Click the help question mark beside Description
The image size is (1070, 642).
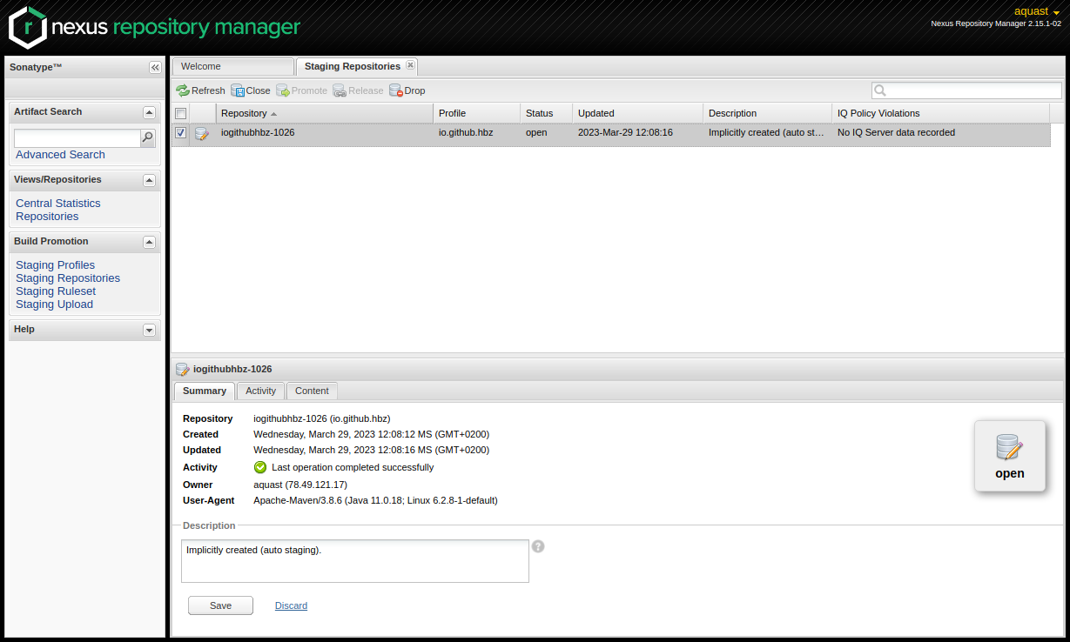538,546
